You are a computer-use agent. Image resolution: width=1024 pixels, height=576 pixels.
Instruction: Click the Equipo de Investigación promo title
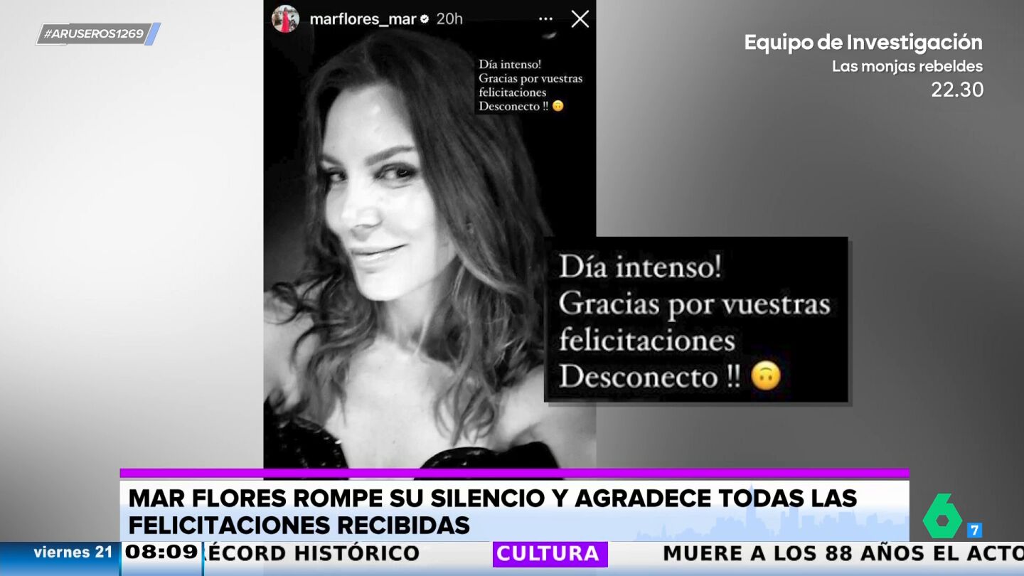point(863,43)
